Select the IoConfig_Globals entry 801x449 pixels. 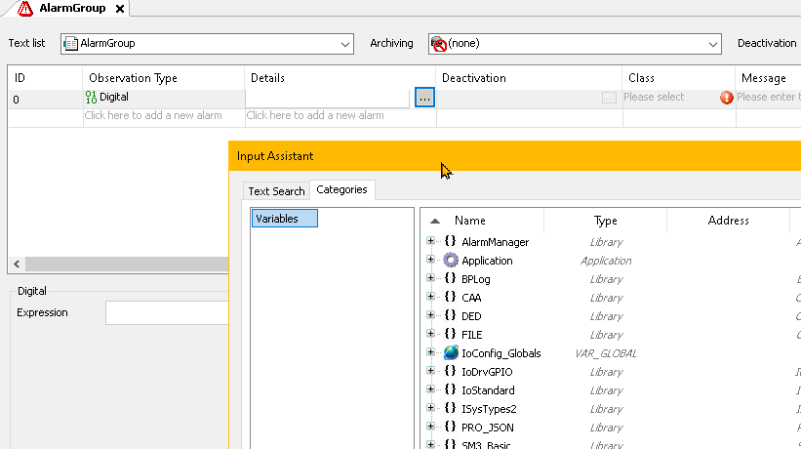pos(501,353)
